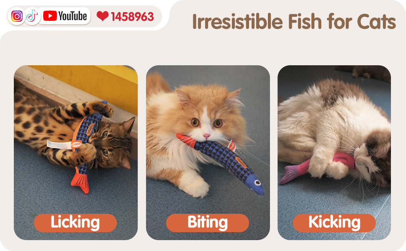Viewport: 406px width, 251px height.
Task: Select the Biting label button
Action: [x=208, y=223]
